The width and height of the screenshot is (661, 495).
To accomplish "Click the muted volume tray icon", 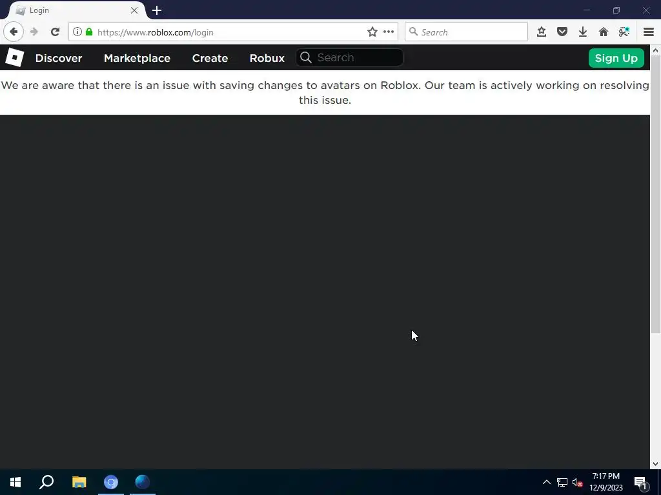I will coord(577,482).
